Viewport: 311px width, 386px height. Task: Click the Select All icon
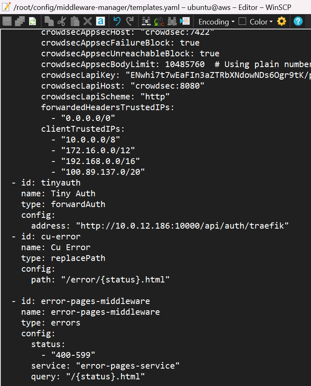[100, 22]
